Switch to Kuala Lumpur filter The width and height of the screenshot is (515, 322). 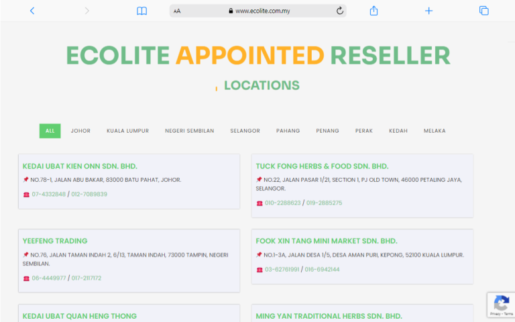click(127, 131)
